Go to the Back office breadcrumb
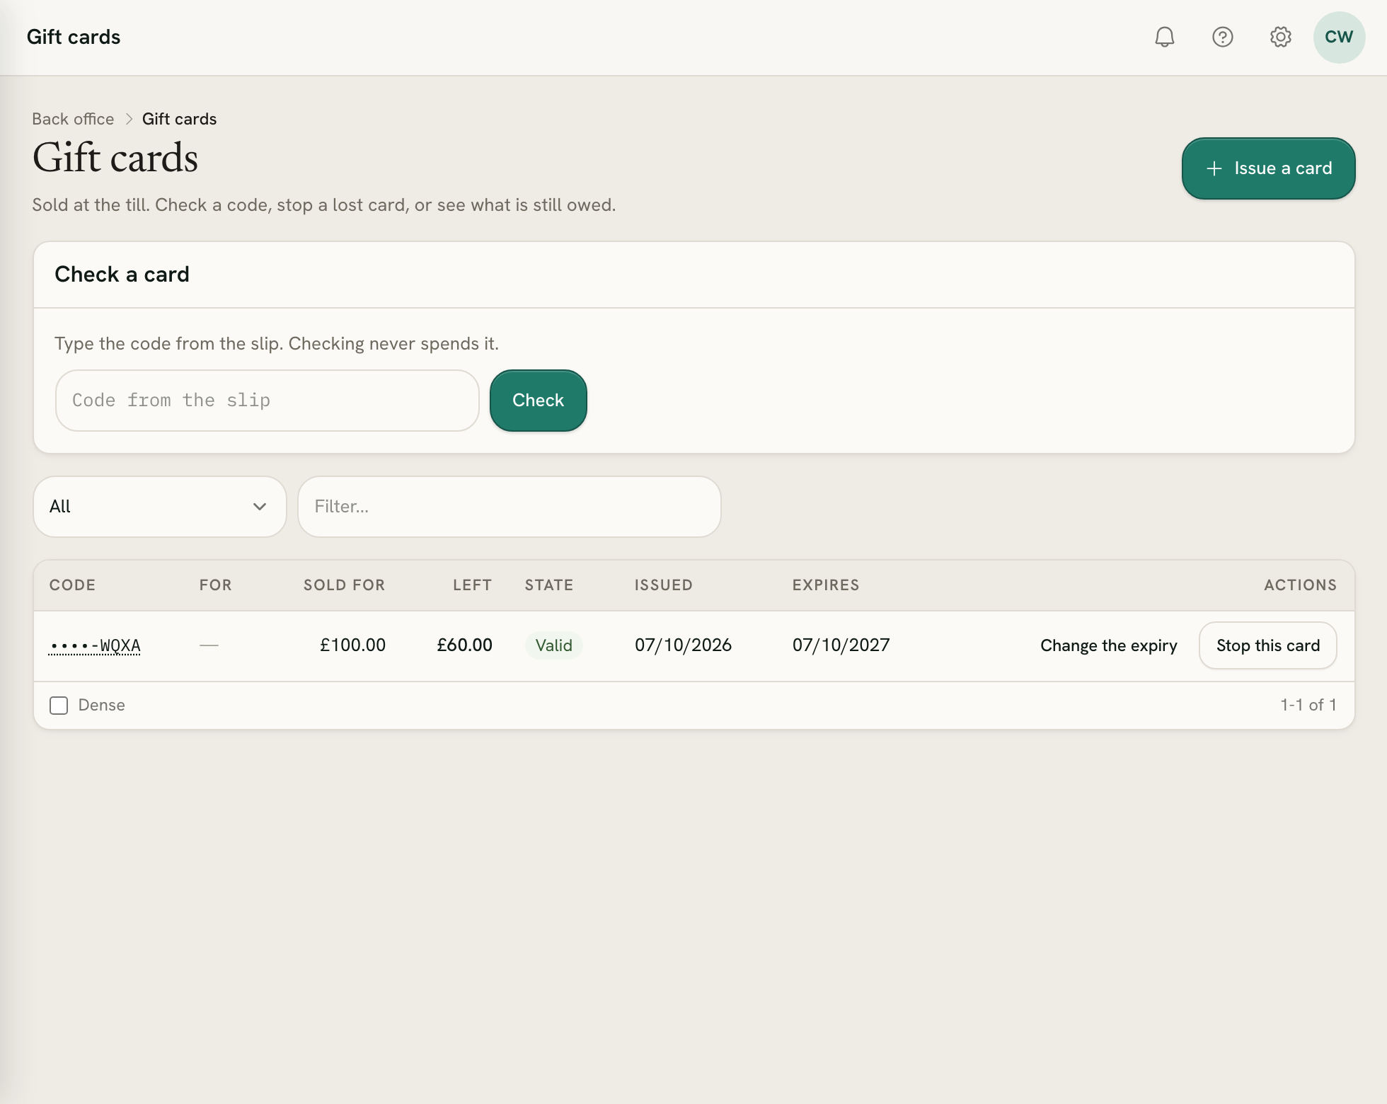The height and width of the screenshot is (1104, 1387). (73, 119)
